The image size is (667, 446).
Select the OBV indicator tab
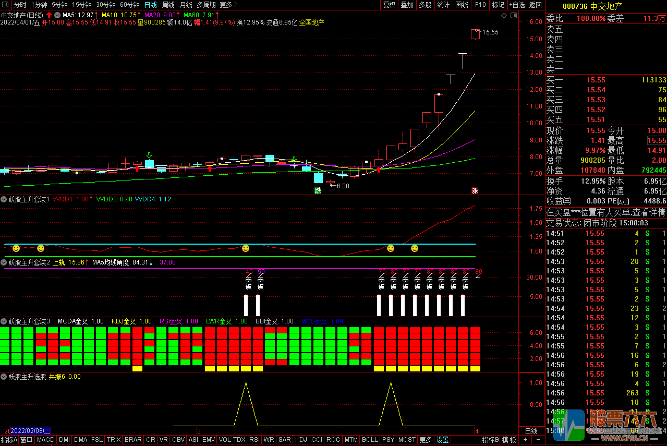click(178, 440)
